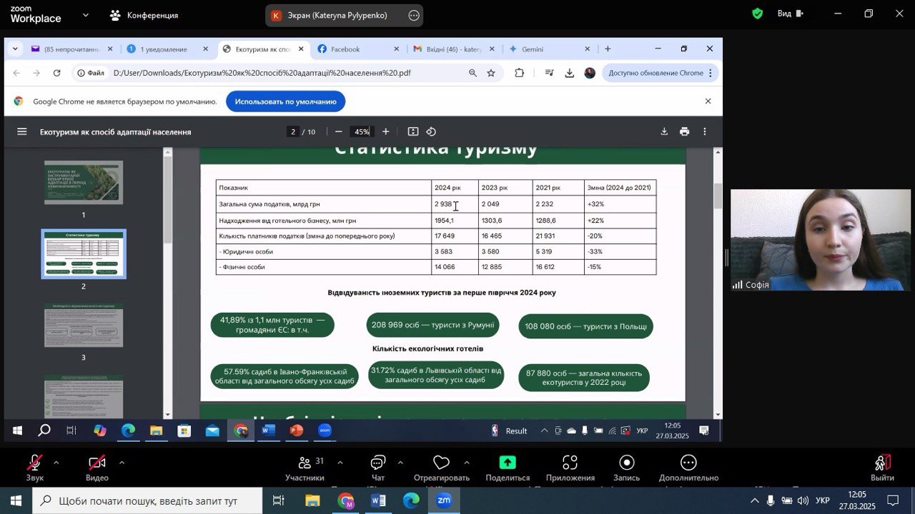The height and width of the screenshot is (514, 915).
Task: Open Participants list in Zoom
Action: [x=305, y=463]
